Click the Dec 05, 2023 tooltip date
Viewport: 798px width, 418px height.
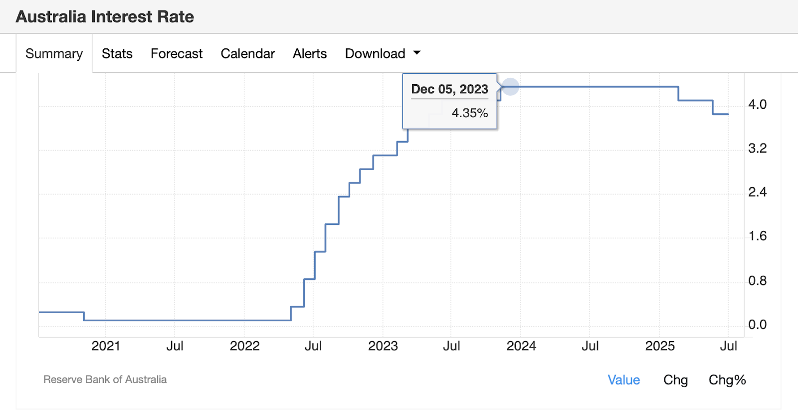click(x=449, y=89)
